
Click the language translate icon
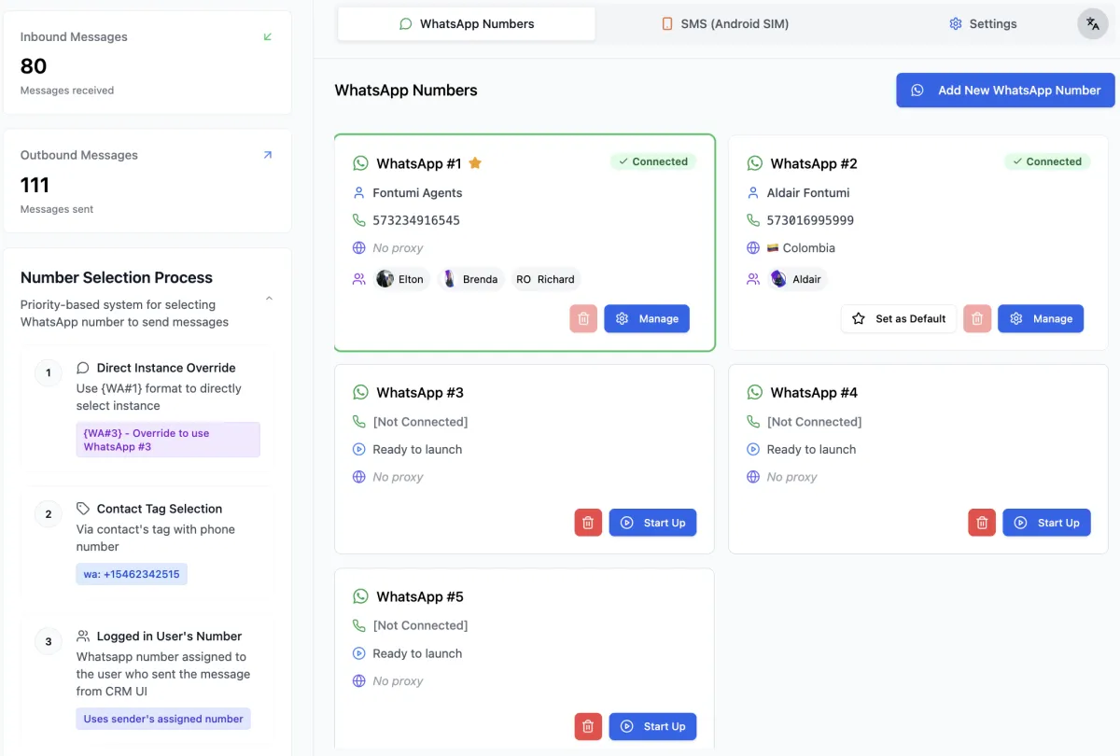(1092, 24)
